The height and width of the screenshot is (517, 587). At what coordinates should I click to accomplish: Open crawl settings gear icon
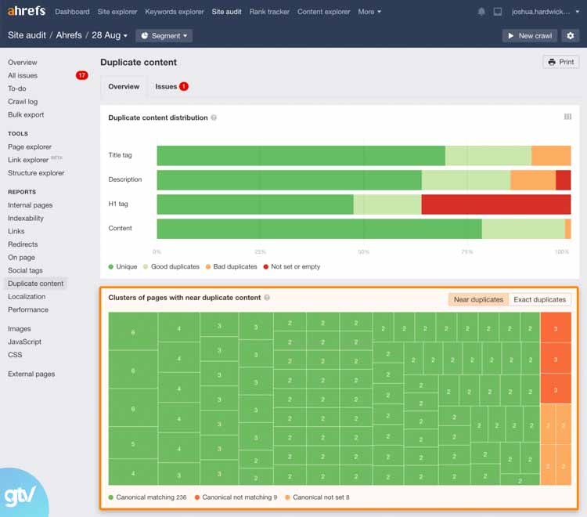pos(570,36)
